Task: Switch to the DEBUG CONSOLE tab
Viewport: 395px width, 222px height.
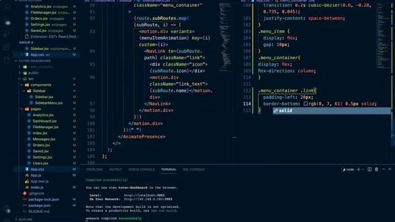Action: point(141,170)
